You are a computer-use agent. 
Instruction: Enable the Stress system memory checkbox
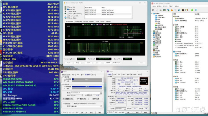(68, 14)
